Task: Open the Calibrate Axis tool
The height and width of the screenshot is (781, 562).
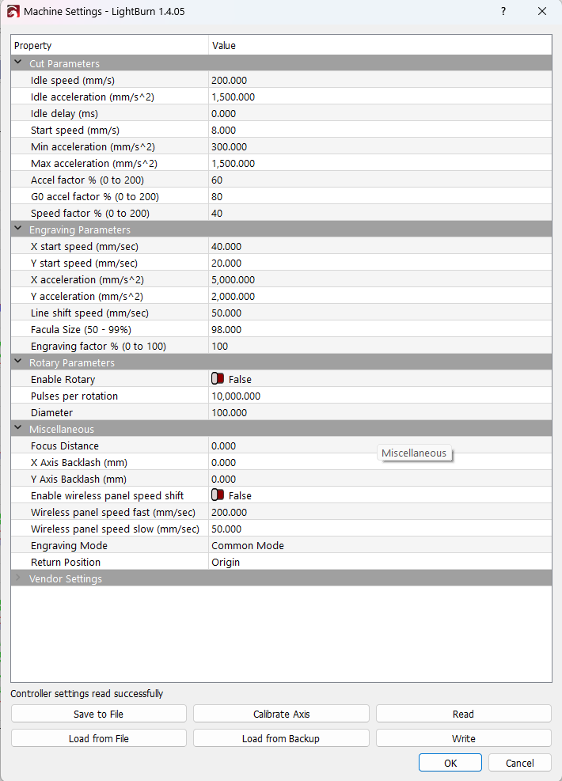Action: 281,714
